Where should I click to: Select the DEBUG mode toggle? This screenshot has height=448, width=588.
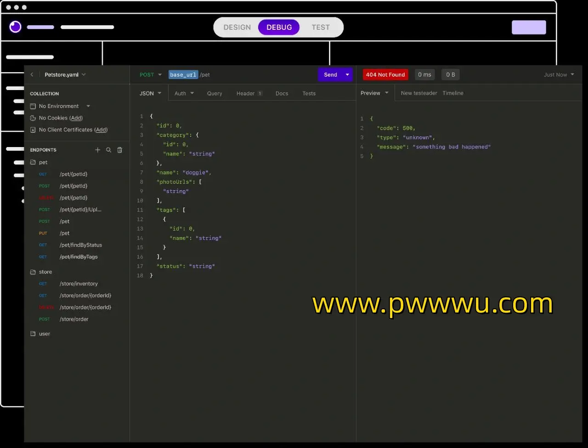point(279,28)
